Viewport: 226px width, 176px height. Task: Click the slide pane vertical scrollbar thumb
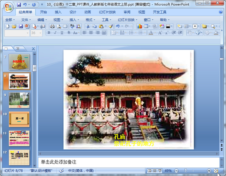pyautogui.click(x=222, y=59)
